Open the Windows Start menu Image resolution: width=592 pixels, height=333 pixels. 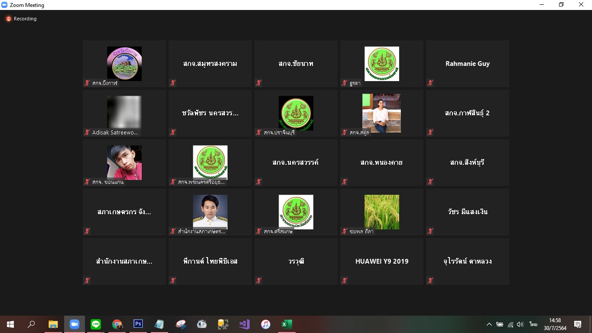pos(10,324)
